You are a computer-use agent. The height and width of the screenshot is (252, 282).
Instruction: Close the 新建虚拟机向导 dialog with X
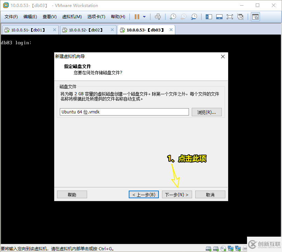pyautogui.click(x=223, y=57)
